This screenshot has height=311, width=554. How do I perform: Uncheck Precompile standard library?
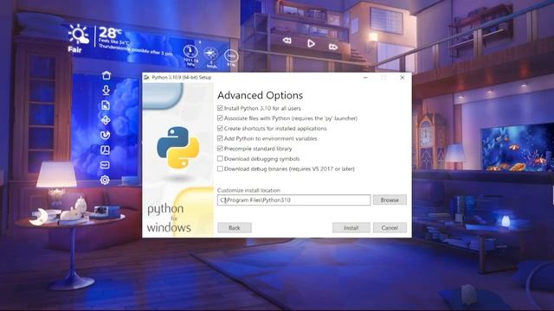[x=220, y=149]
